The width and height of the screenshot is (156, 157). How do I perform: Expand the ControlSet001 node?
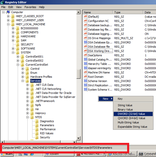[x=18, y=57]
